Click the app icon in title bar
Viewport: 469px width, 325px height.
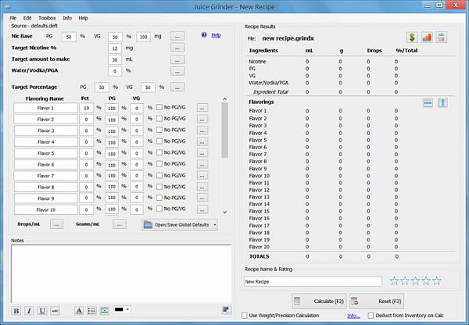click(x=7, y=6)
